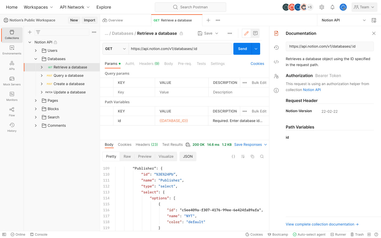Collapse the Notion API collection
381x238 pixels.
[x=30, y=42]
